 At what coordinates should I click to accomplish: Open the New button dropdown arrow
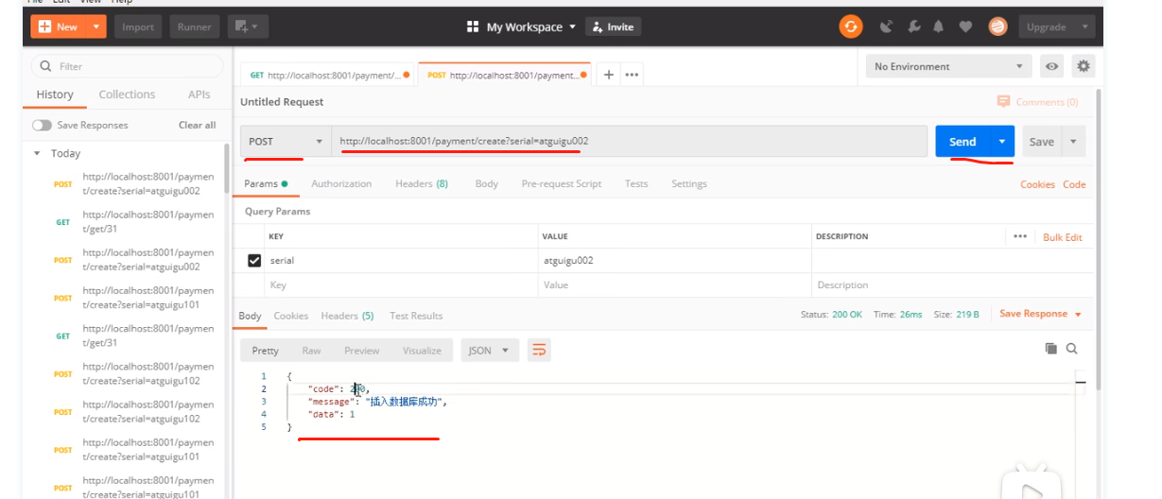[96, 26]
